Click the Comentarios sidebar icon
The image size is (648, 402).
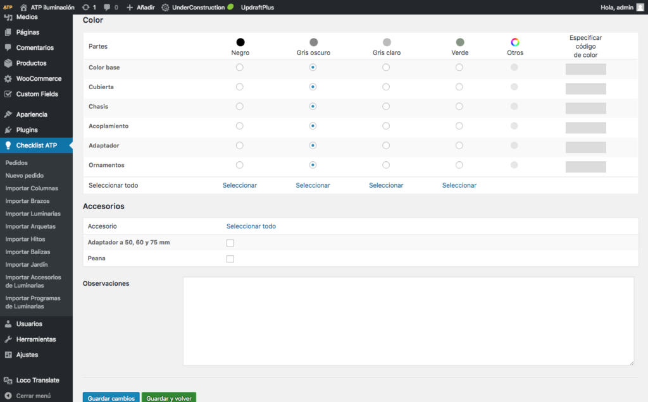(x=8, y=47)
